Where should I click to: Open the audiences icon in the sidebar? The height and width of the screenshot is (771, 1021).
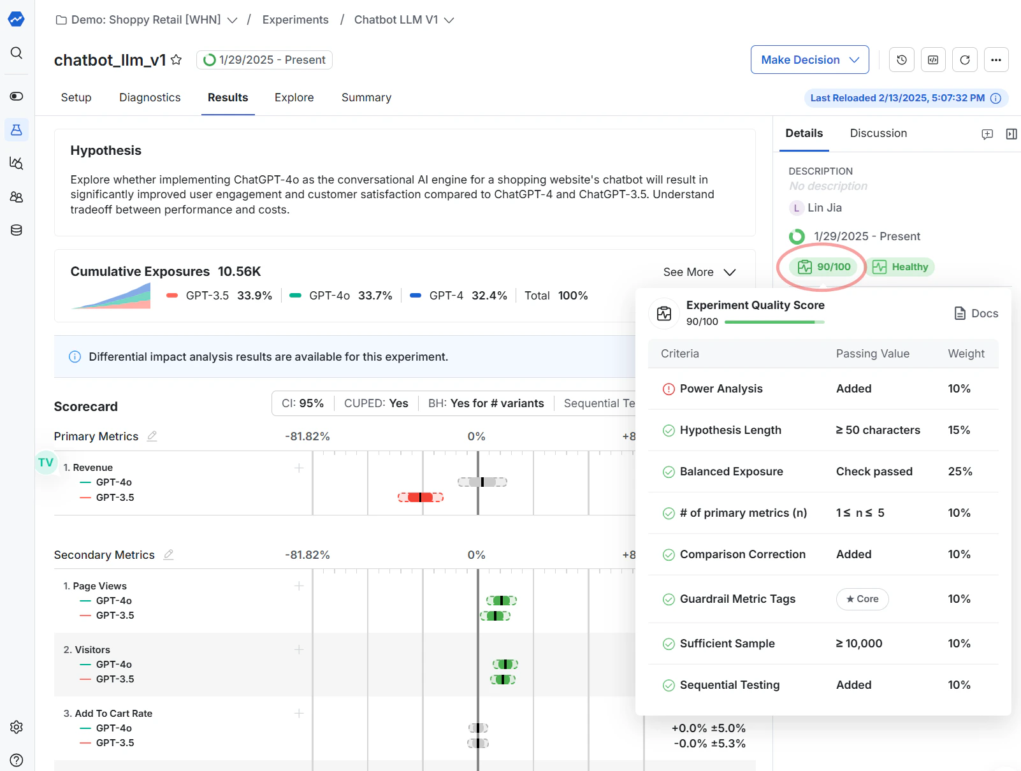16,197
